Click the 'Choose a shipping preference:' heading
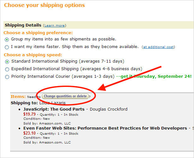 coord(38,33)
